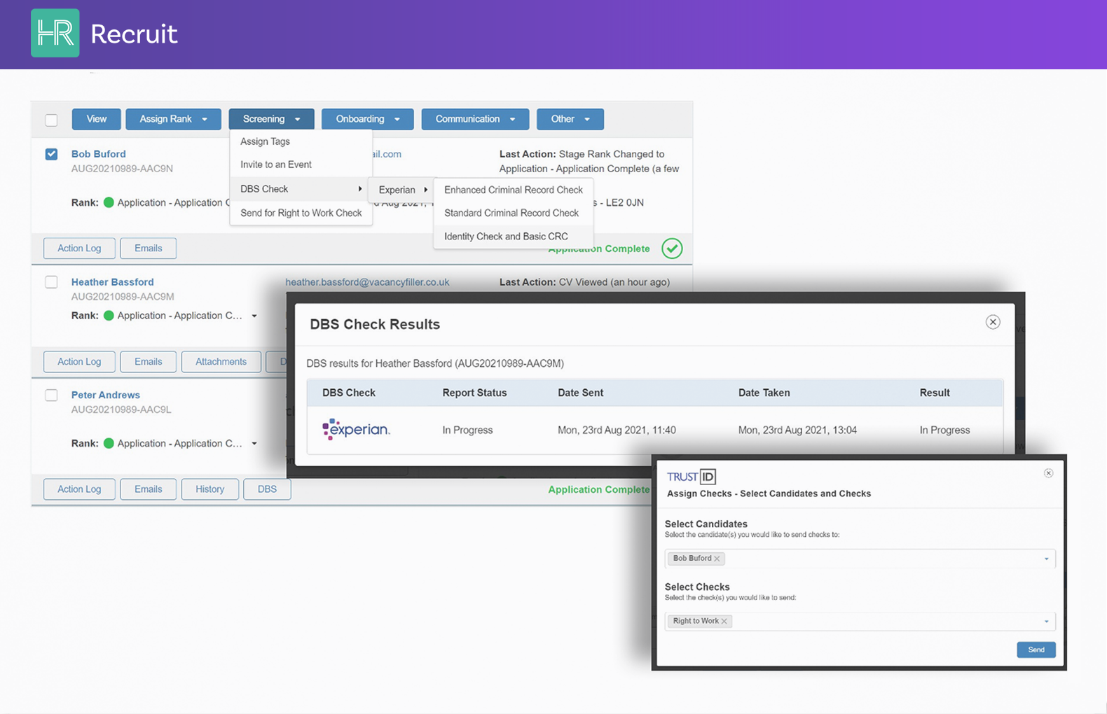Open Action Log for Heather Bassford
This screenshot has width=1107, height=714.
79,361
